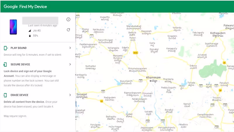Click Khammam on the map

click(x=153, y=79)
